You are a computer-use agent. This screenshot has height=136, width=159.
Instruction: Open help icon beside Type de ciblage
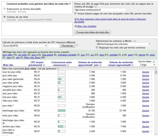[154, 61]
